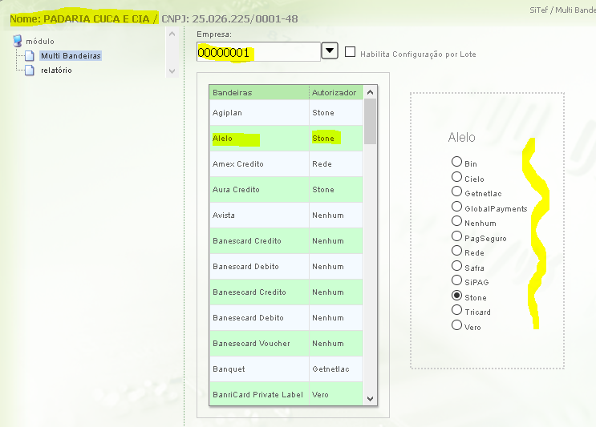Select the Banesecard Debito row
The height and width of the screenshot is (427, 596).
(286, 318)
